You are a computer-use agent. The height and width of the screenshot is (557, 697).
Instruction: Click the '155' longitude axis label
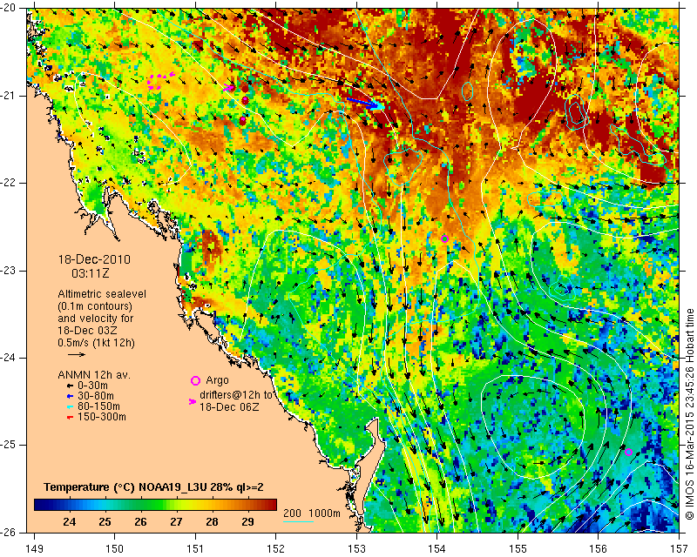(518, 549)
